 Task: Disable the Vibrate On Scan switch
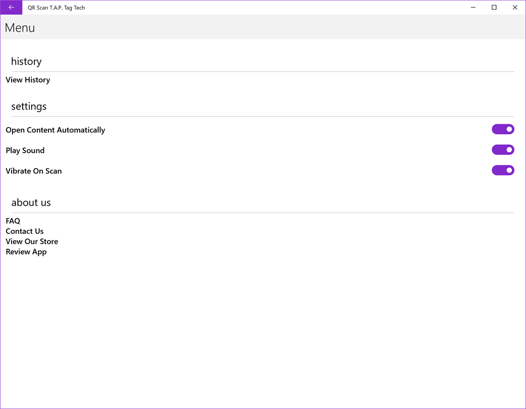tap(503, 170)
